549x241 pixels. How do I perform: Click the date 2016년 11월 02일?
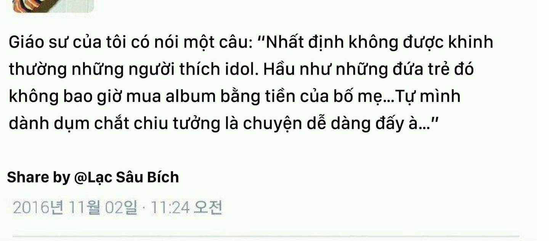coord(75,208)
